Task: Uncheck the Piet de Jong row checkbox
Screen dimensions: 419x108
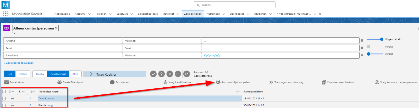Action: [4, 105]
